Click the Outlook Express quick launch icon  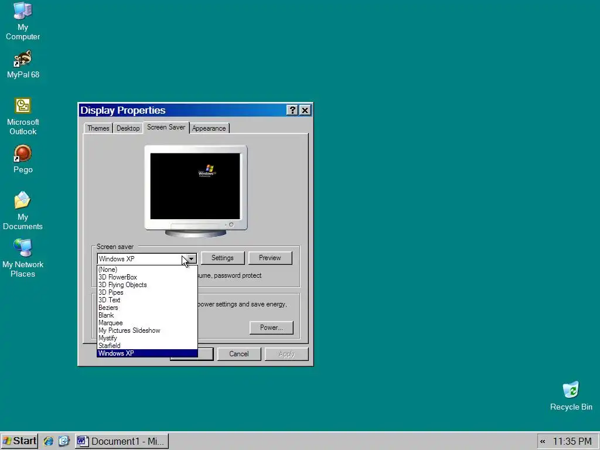click(x=64, y=441)
